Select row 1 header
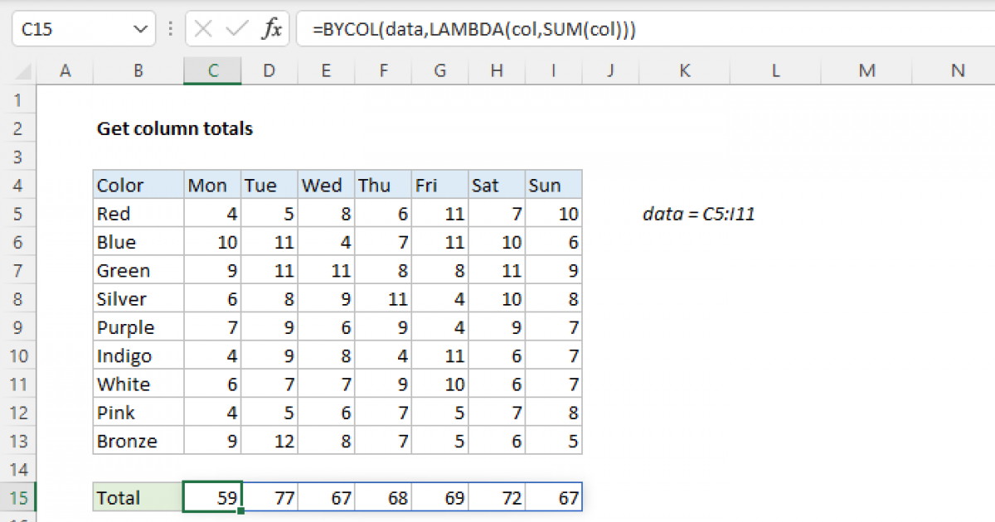 pyautogui.click(x=18, y=100)
